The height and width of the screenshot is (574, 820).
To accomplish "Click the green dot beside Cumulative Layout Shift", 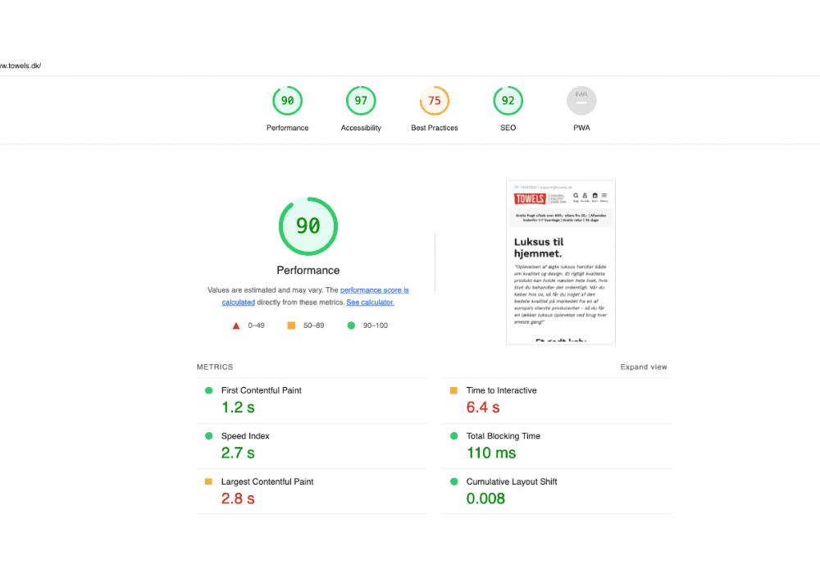I will click(x=454, y=481).
